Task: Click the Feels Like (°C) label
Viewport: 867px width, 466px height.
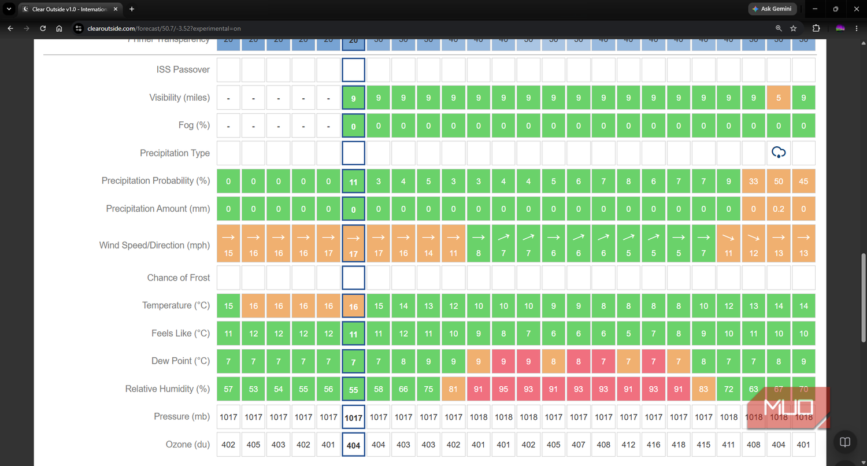Action: tap(180, 333)
